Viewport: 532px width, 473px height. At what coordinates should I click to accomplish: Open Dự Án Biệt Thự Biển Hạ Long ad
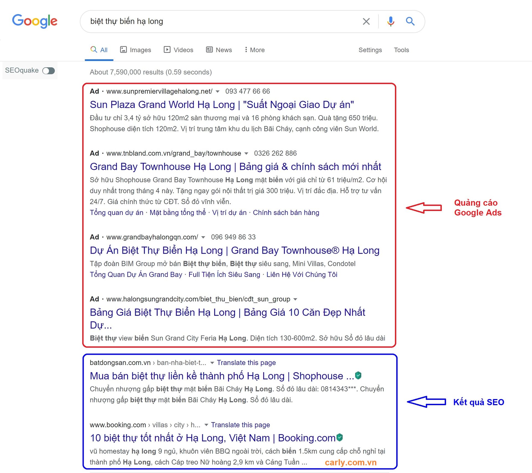(235, 250)
